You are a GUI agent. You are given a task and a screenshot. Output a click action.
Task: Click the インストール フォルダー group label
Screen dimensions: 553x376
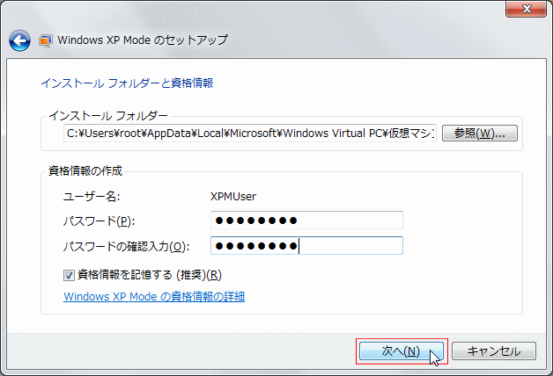[108, 115]
